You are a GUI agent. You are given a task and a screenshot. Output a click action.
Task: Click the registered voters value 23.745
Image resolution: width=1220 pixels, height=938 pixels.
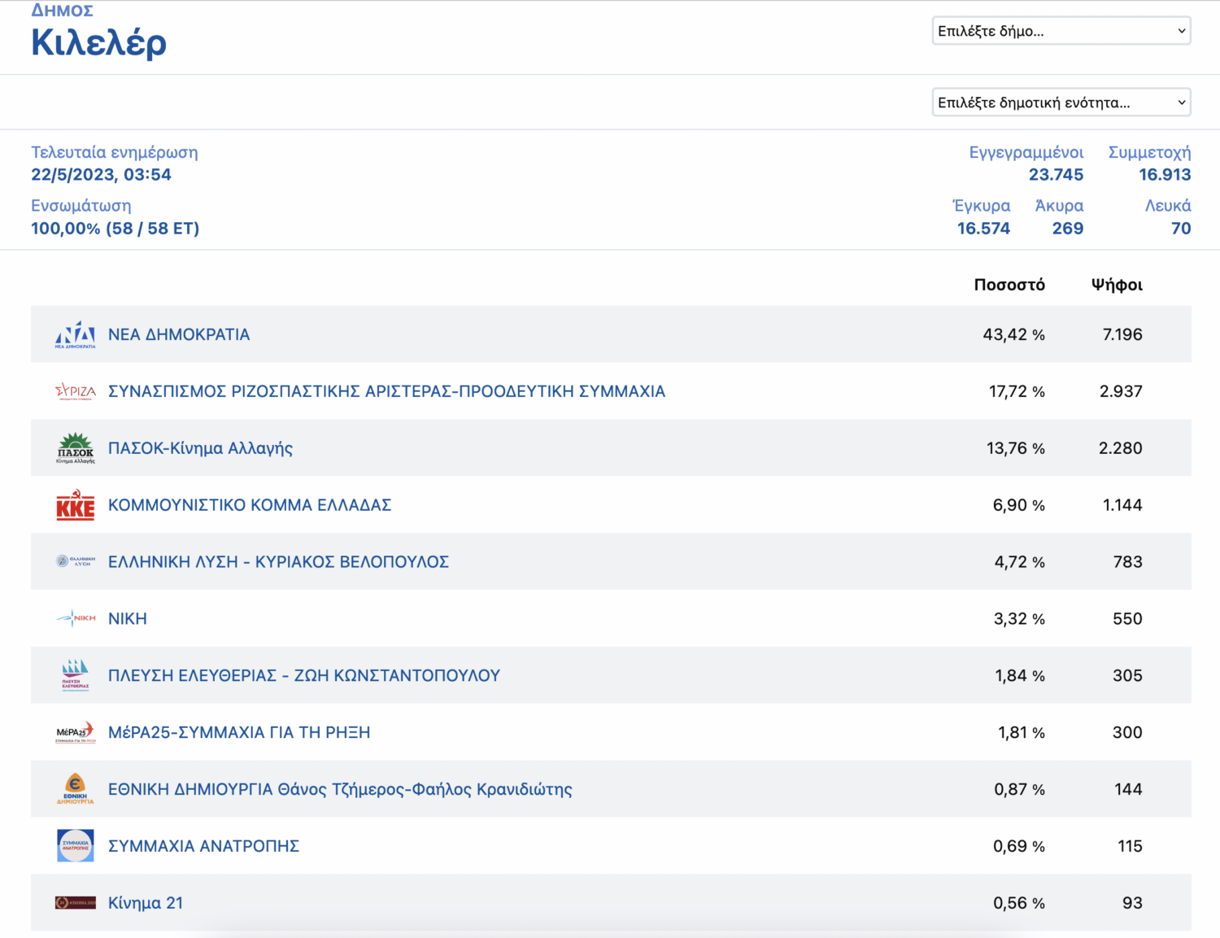(1056, 174)
